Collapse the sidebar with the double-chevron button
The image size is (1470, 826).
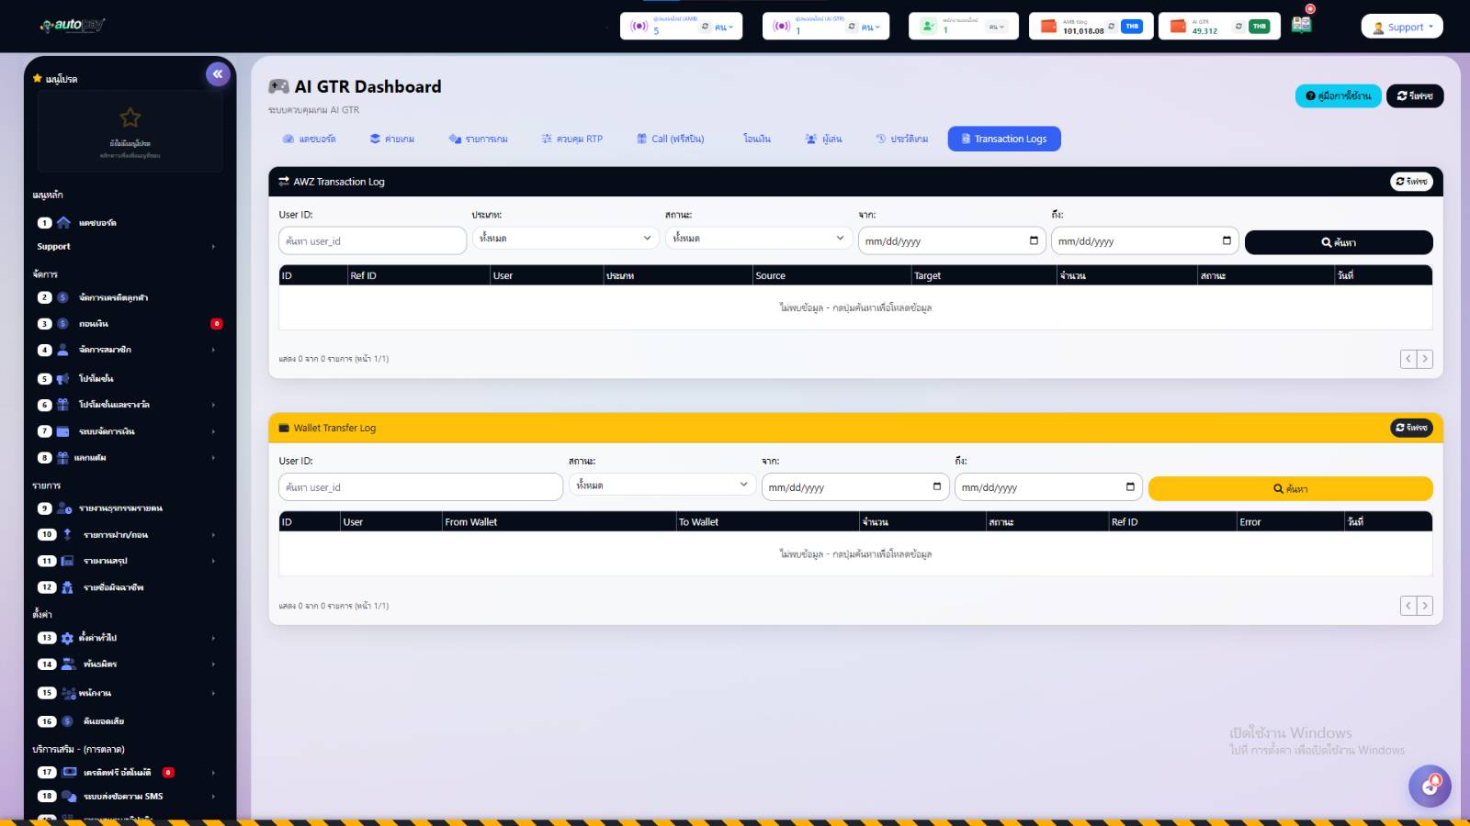coord(218,74)
